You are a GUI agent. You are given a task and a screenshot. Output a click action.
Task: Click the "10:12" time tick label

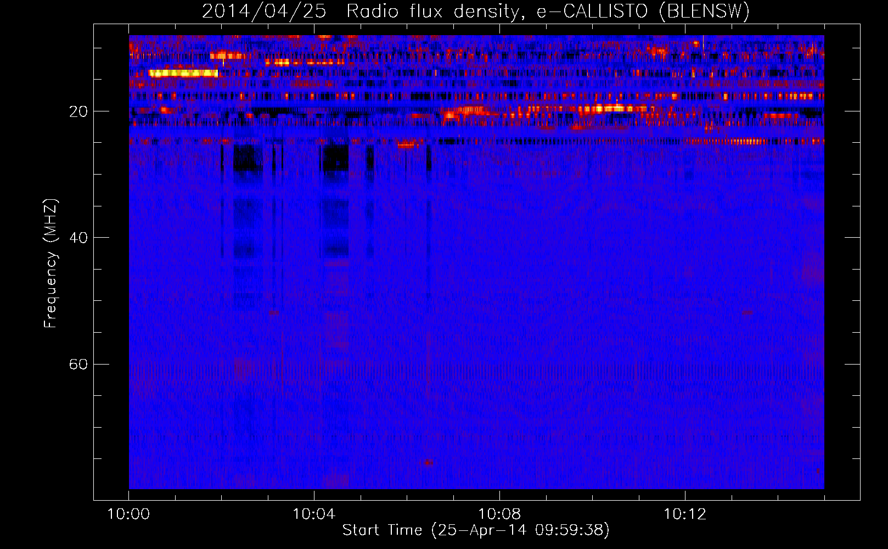pyautogui.click(x=685, y=514)
